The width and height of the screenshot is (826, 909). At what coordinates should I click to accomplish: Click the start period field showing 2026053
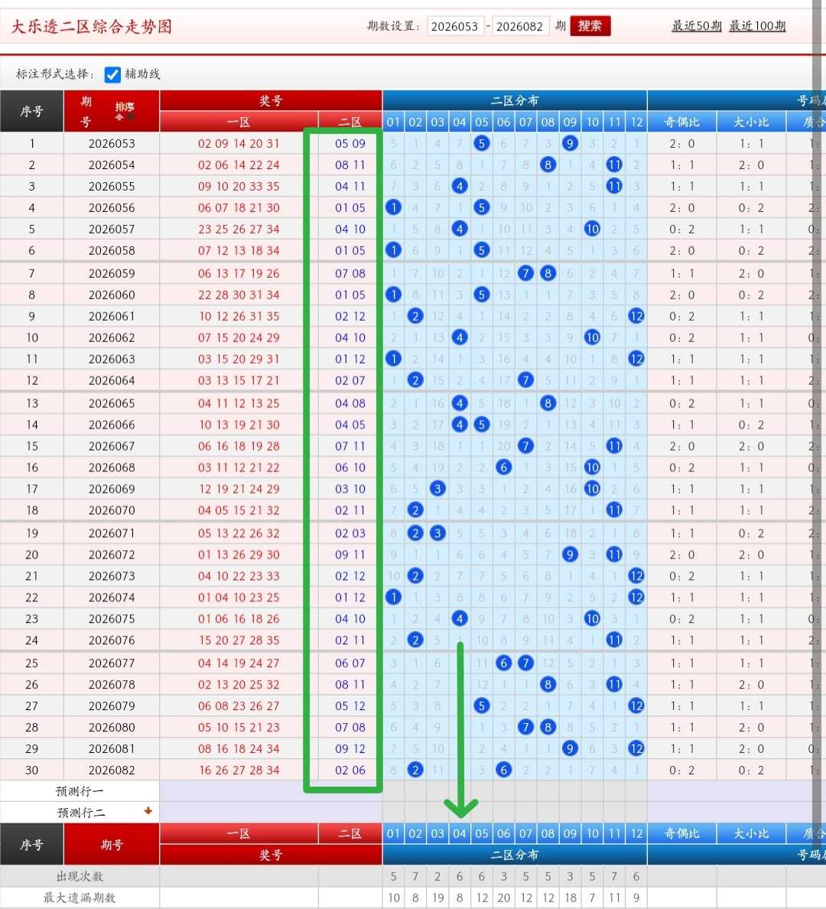tap(455, 26)
